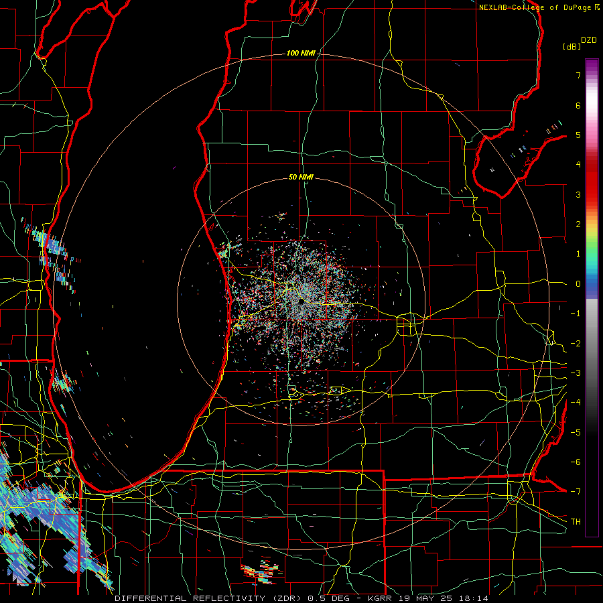
Task: Click the -2 value on the color scale
Action: (576, 344)
